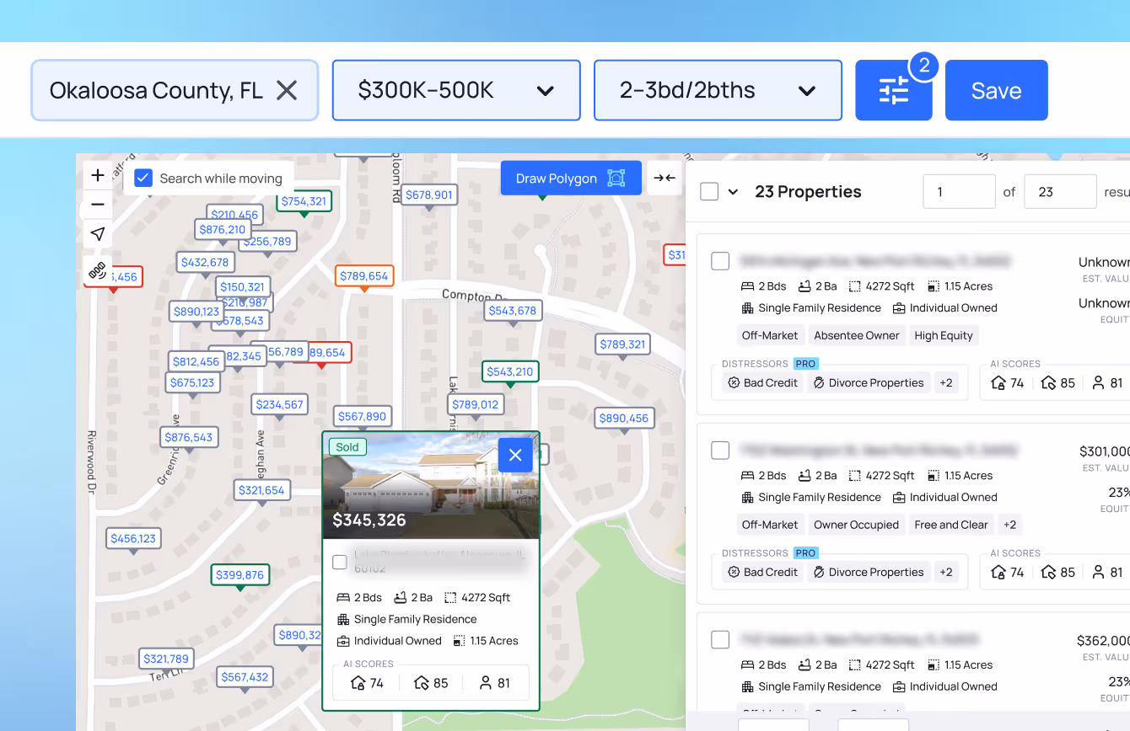This screenshot has height=731, width=1130.
Task: Select the $432,678 map marker
Action: click(205, 263)
